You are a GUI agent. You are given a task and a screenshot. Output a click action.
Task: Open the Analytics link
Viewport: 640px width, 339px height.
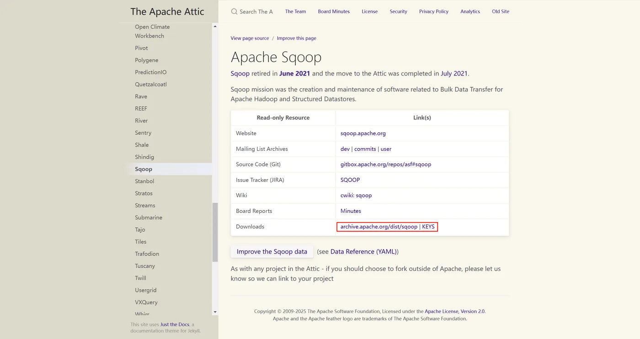click(470, 11)
